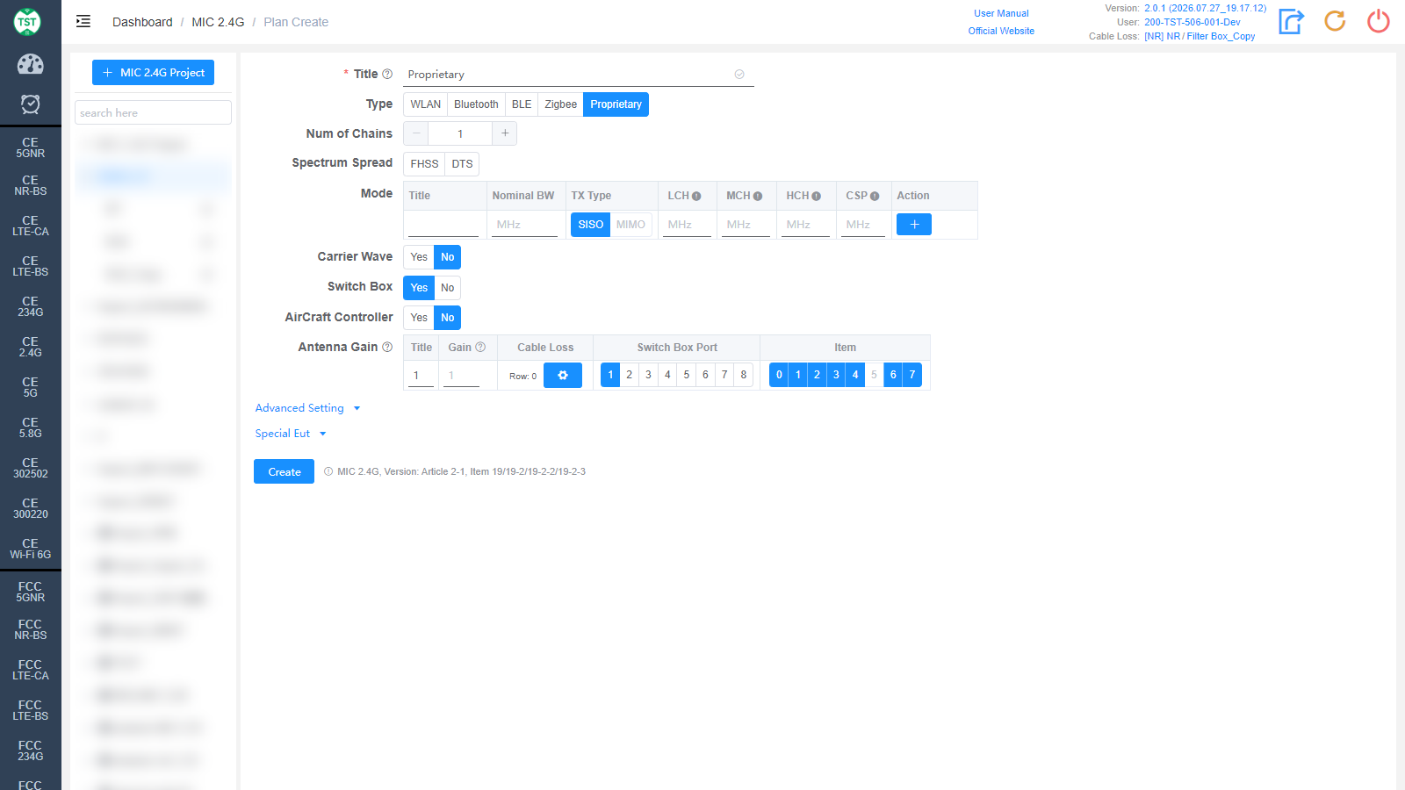Viewport: 1405px width, 790px height.
Task: Select WLAN type
Action: [x=426, y=104]
